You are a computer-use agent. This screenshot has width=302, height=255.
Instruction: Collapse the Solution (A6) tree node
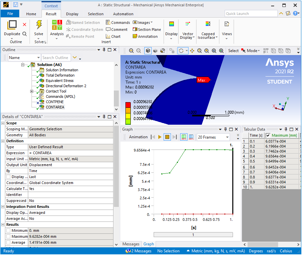click(x=23, y=65)
